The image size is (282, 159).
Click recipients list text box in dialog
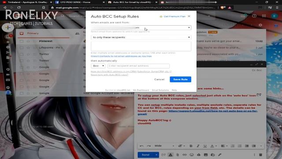[x=141, y=46]
